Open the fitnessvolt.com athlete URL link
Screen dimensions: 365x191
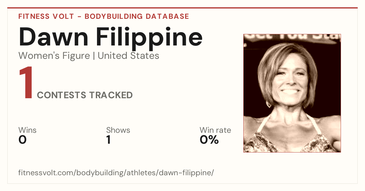(116, 173)
